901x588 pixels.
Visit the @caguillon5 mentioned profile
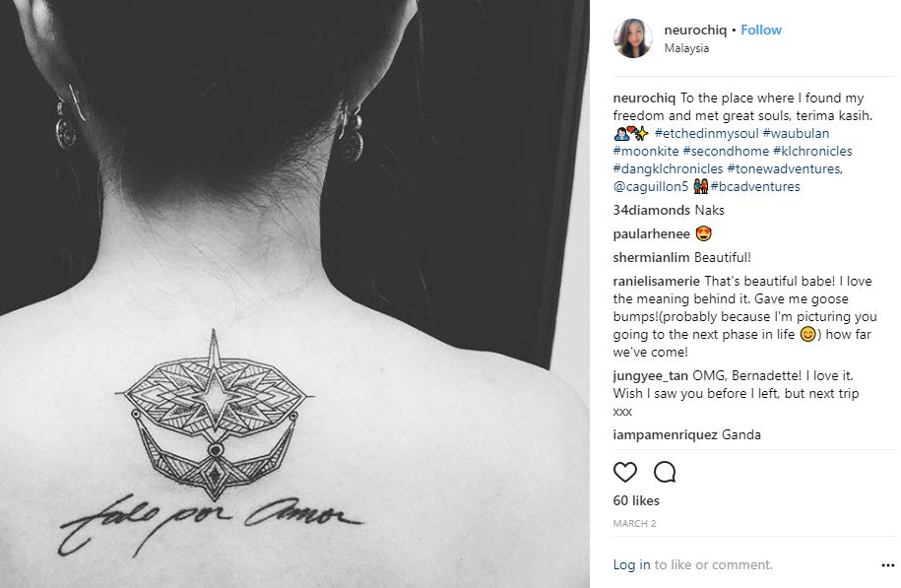(x=651, y=187)
